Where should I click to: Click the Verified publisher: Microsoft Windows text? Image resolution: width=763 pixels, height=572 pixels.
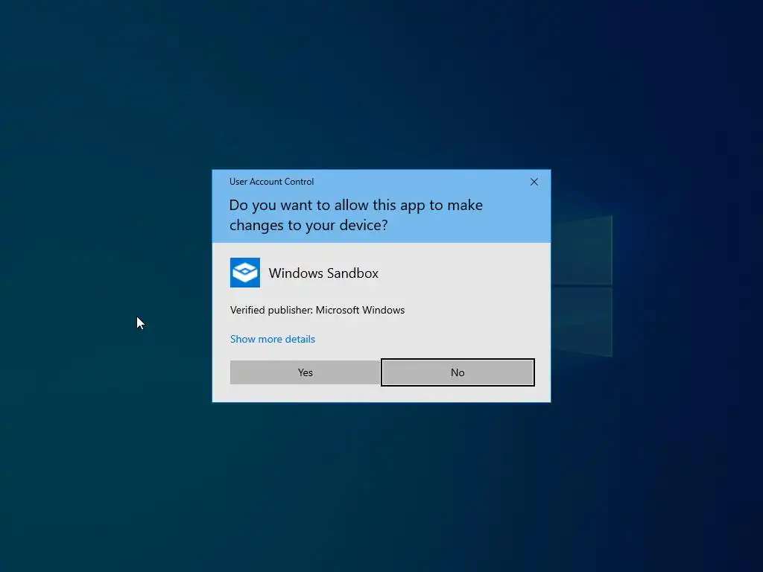(x=317, y=311)
